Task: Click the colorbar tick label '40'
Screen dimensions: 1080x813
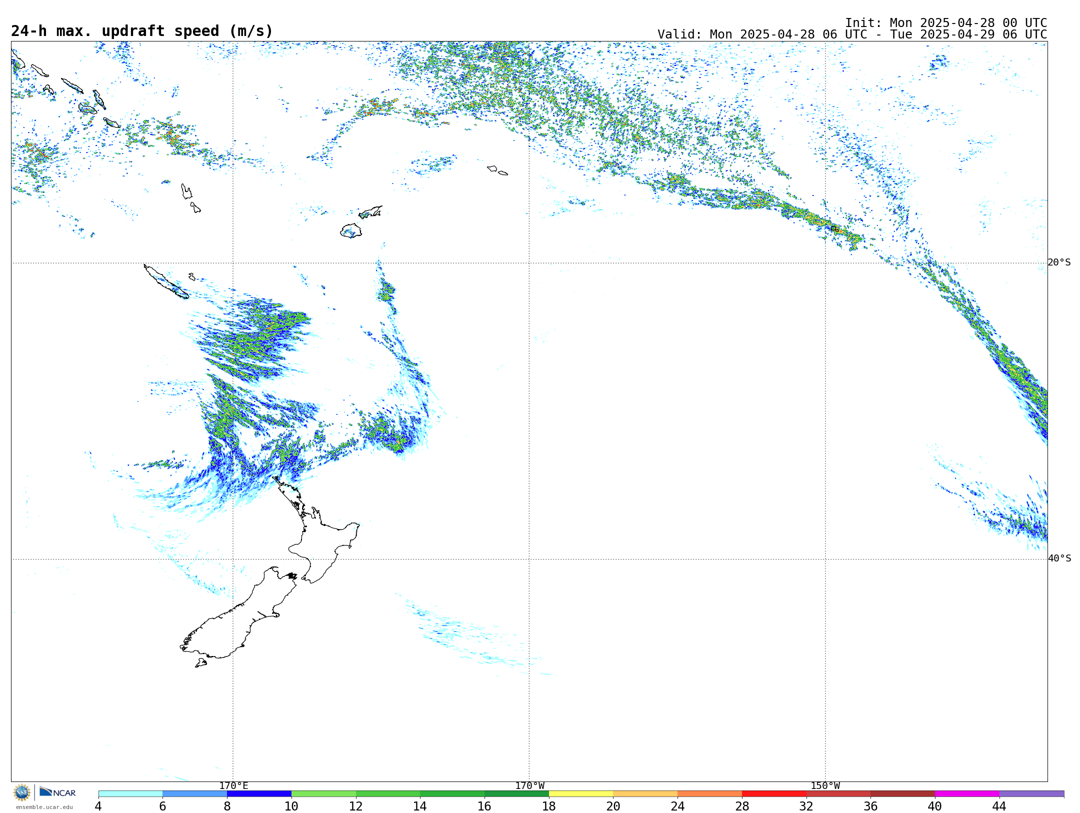Action: tap(935, 806)
